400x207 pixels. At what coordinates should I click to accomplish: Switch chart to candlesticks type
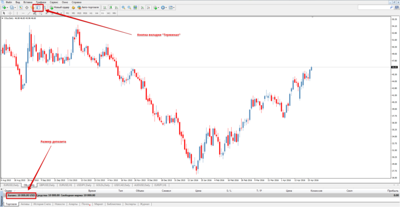point(111,8)
